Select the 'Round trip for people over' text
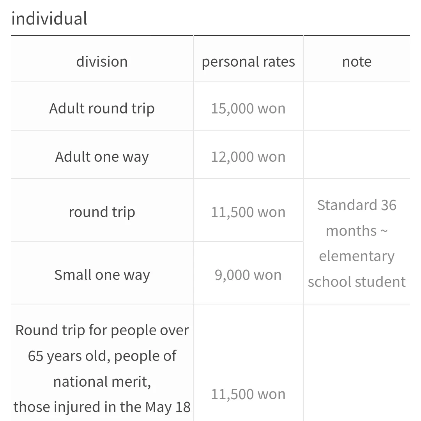 pyautogui.click(x=102, y=330)
